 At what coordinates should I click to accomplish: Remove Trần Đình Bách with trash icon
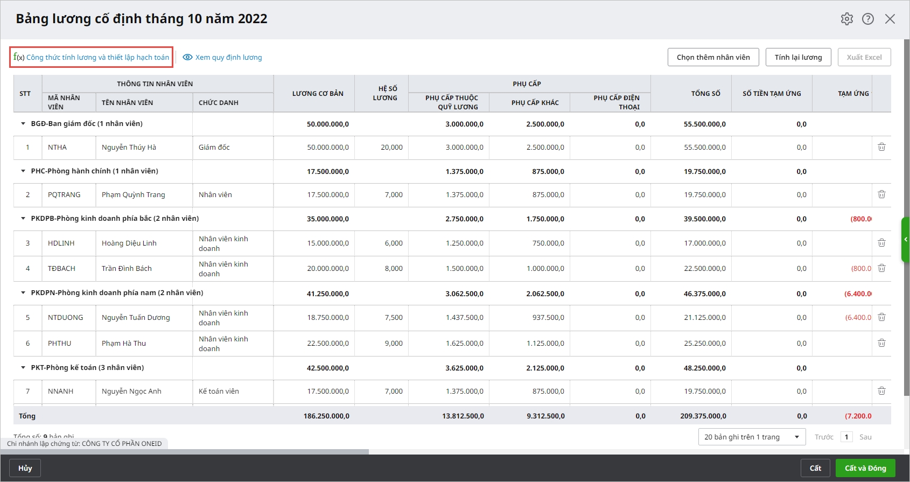pos(881,268)
